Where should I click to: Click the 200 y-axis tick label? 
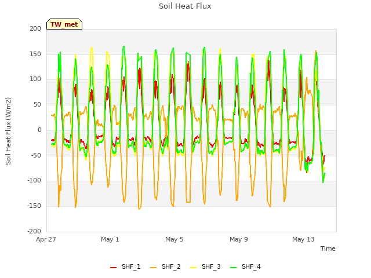coord(35,28)
